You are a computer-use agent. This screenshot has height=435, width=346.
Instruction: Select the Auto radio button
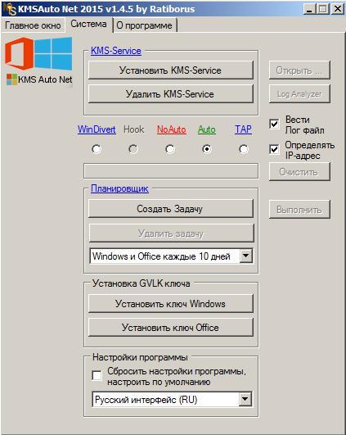pyautogui.click(x=207, y=149)
